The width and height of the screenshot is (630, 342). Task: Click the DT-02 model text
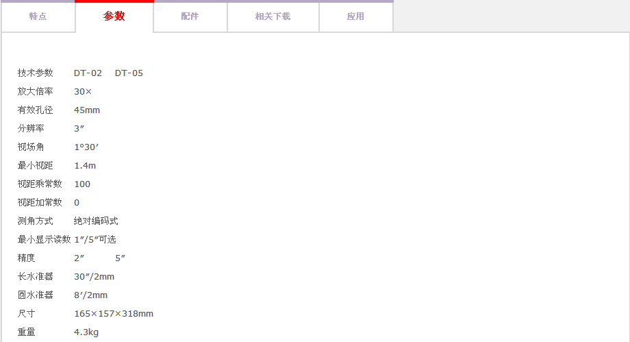(88, 73)
